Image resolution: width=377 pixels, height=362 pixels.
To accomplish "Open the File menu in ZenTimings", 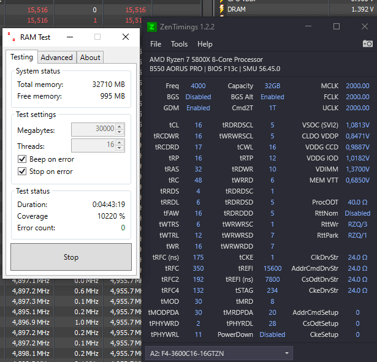I will tap(156, 44).
